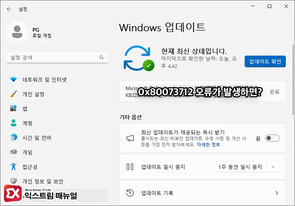Click PG 로컬 계정 name
295x206 pixels.
coord(42,33)
